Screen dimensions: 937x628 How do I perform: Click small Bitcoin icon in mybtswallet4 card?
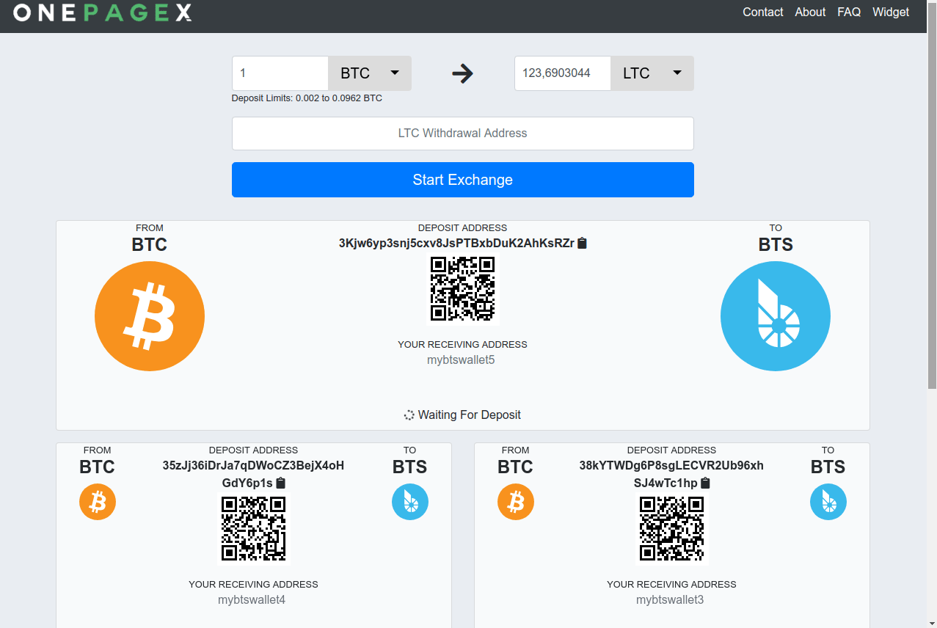(x=98, y=502)
